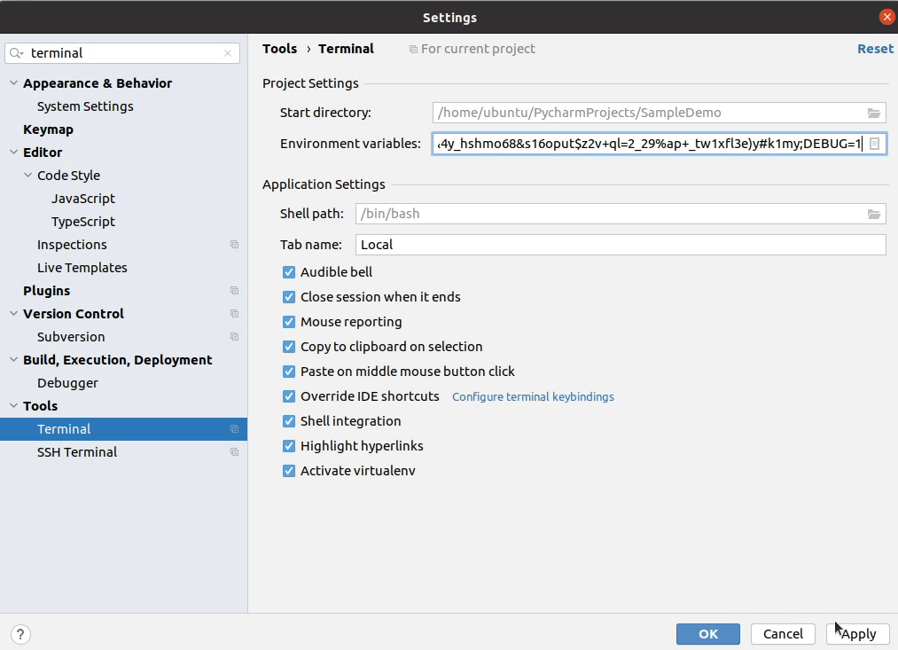Toggle Activate virtualenv off
Viewport: 898px width, 650px height.
[288, 471]
